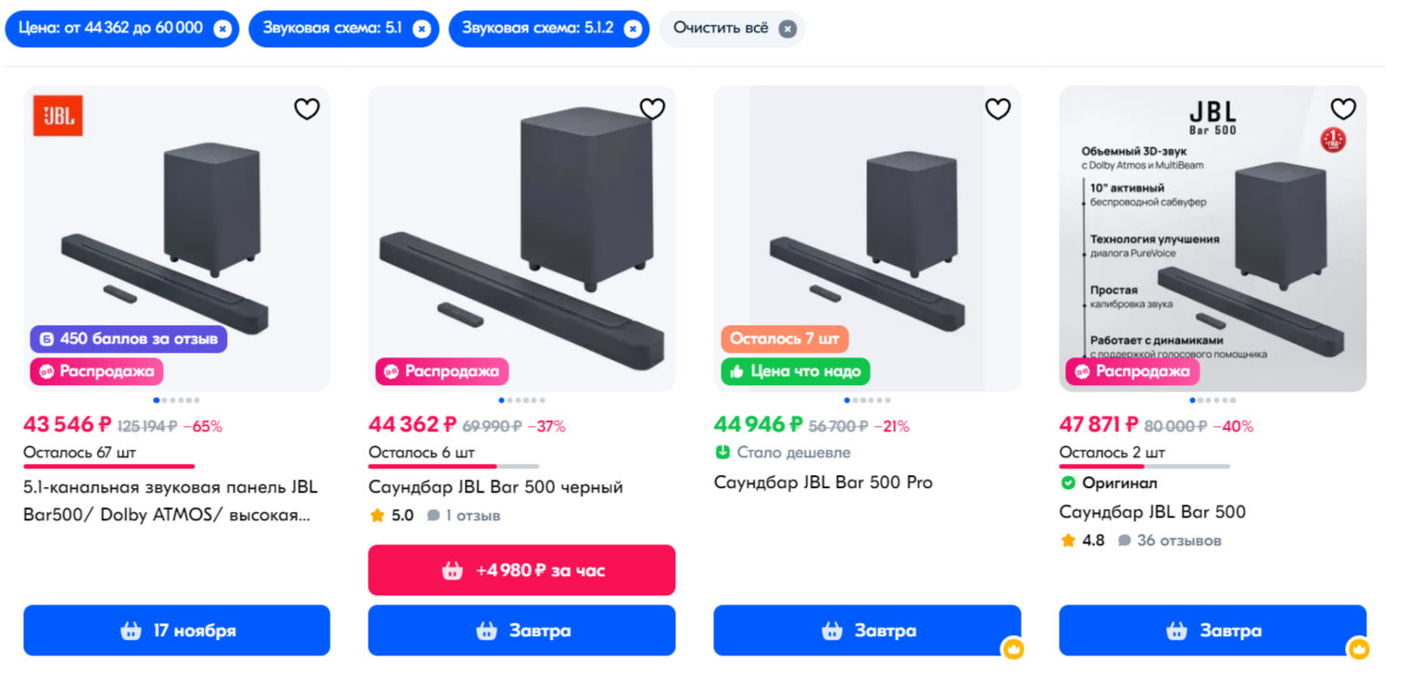
Task: Remove the price filter chip
Action: click(221, 29)
